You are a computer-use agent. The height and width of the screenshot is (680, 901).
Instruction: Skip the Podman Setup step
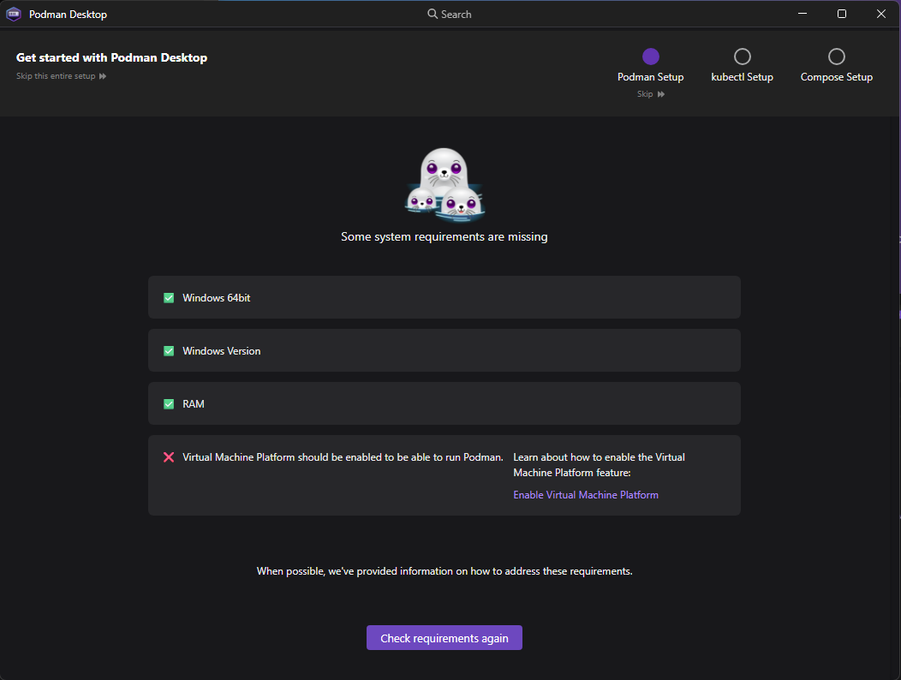pos(645,93)
